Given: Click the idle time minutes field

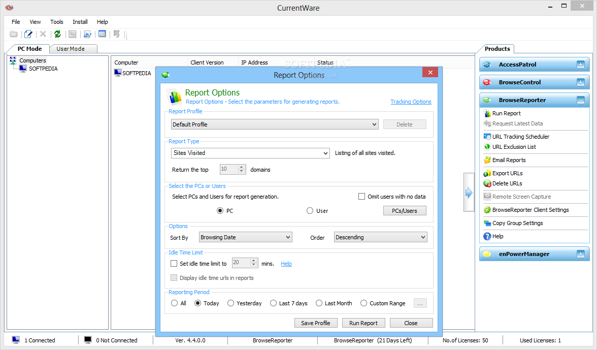Looking at the screenshot, I should tap(241, 263).
